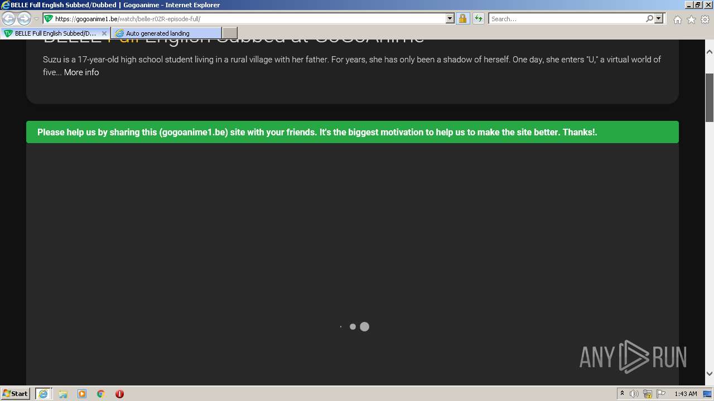
Task: Open Favorites star icon
Action: point(691,19)
